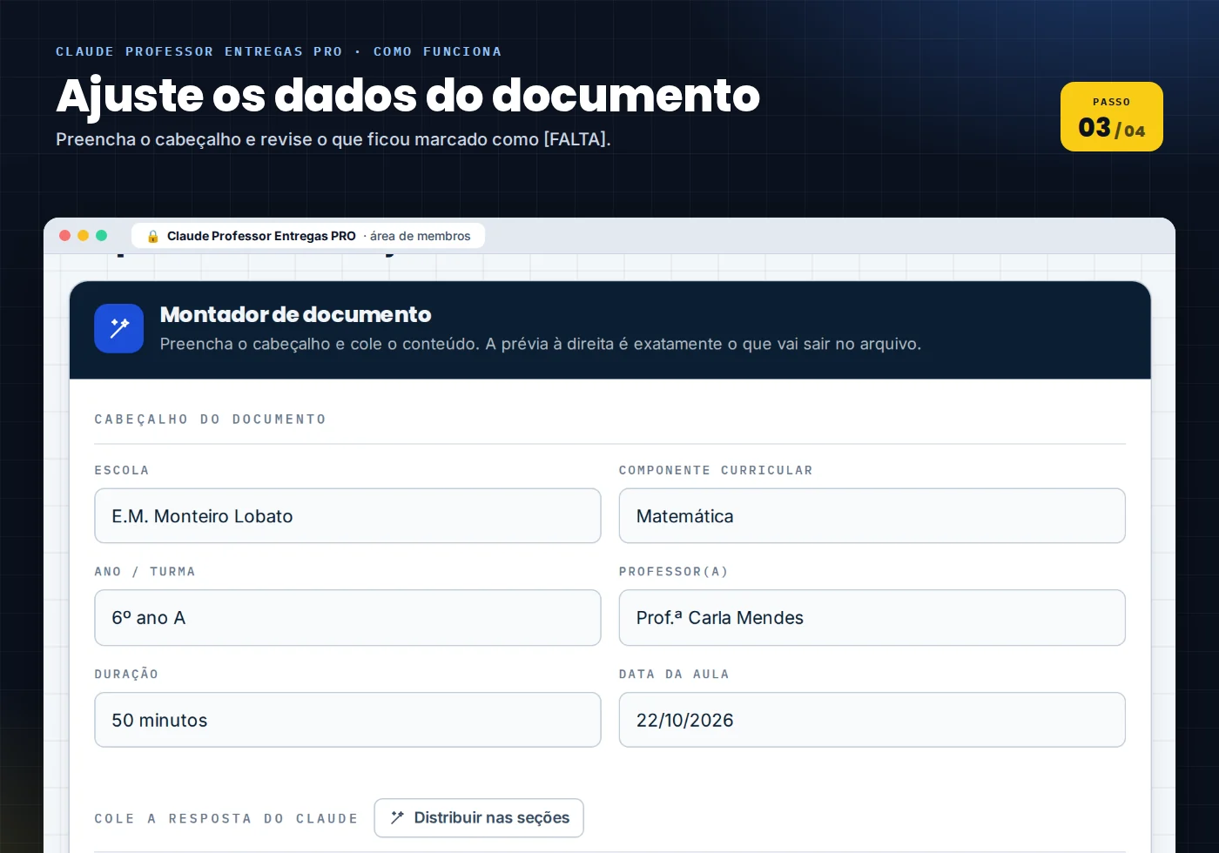Viewport: 1219px width, 853px height.
Task: Click the área de membros text
Action: click(x=421, y=236)
